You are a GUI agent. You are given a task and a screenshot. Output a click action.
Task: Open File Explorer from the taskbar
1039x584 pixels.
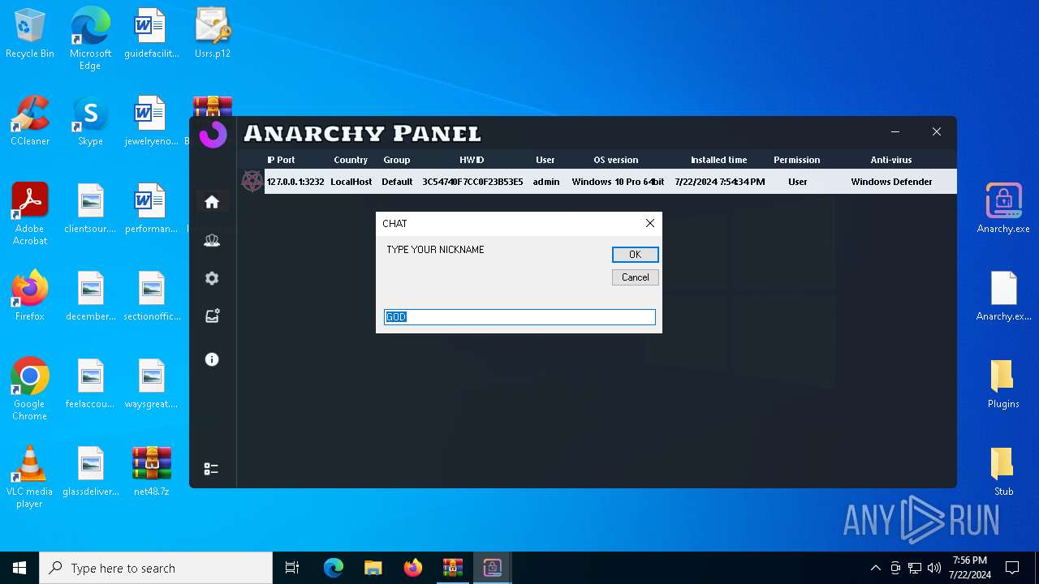coord(373,568)
